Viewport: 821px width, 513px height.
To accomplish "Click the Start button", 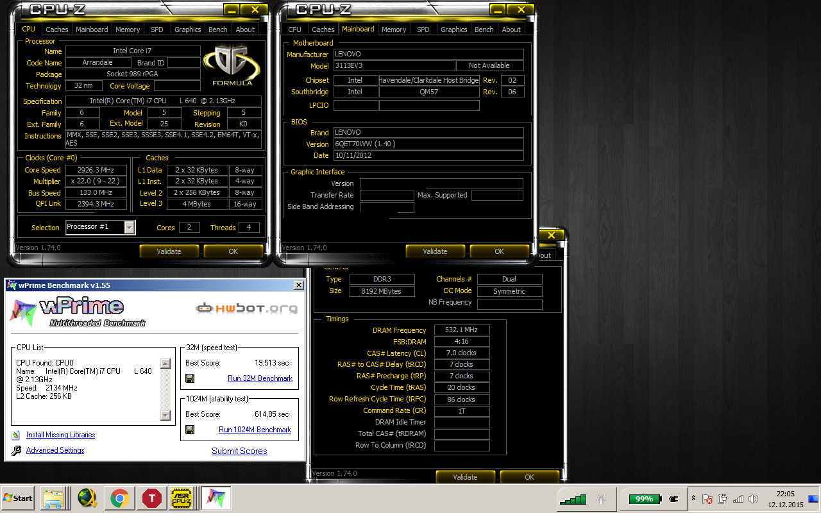I will pos(18,498).
